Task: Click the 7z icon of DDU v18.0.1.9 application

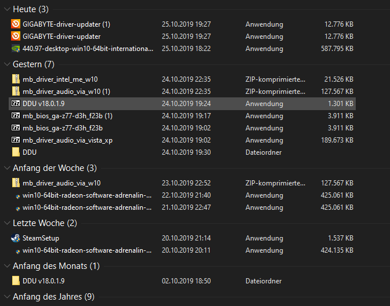Action: click(x=16, y=103)
